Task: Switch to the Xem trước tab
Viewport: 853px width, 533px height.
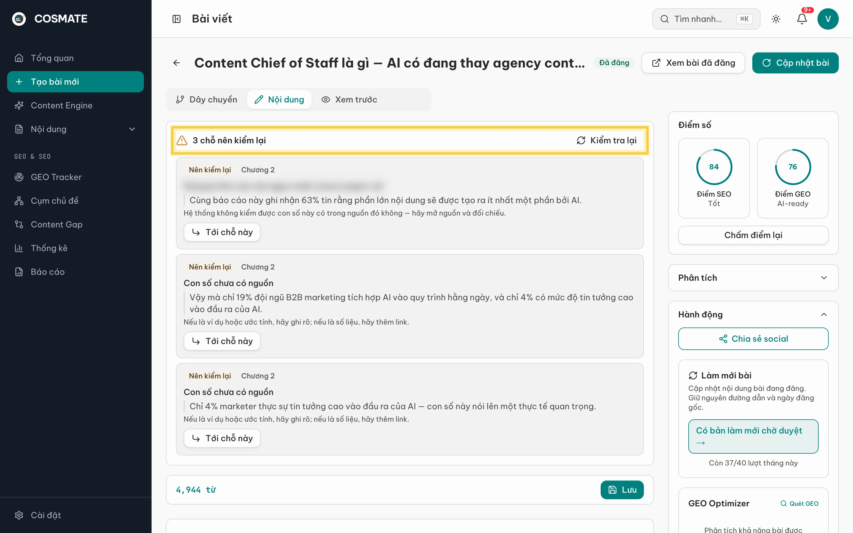Action: (x=349, y=99)
